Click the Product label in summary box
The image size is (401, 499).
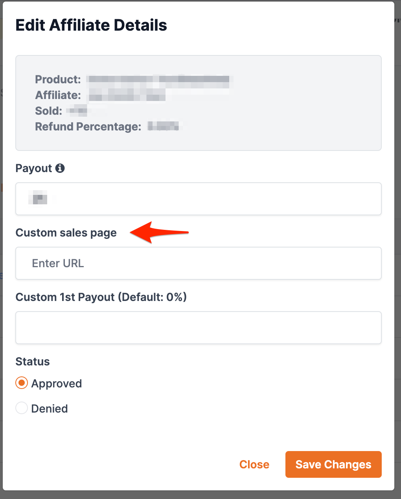(58, 79)
